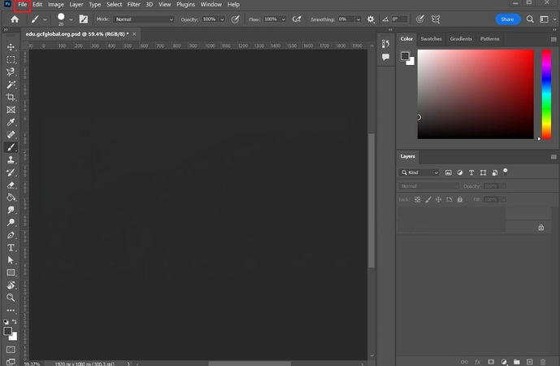Image resolution: width=560 pixels, height=366 pixels.
Task: Click the Share button
Action: (507, 19)
